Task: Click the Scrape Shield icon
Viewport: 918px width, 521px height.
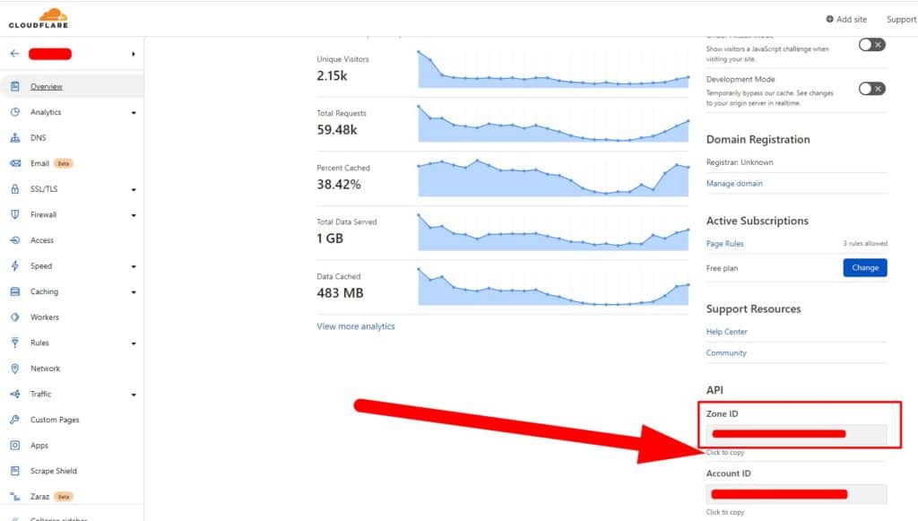Action: coord(15,471)
